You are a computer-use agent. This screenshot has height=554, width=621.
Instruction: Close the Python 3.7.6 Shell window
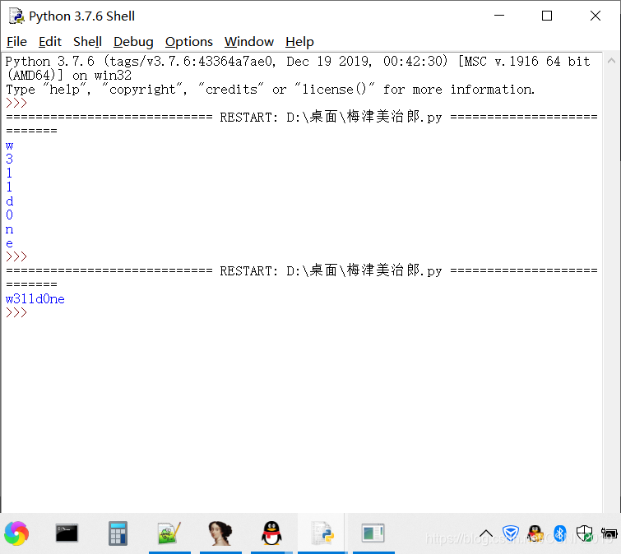(596, 16)
